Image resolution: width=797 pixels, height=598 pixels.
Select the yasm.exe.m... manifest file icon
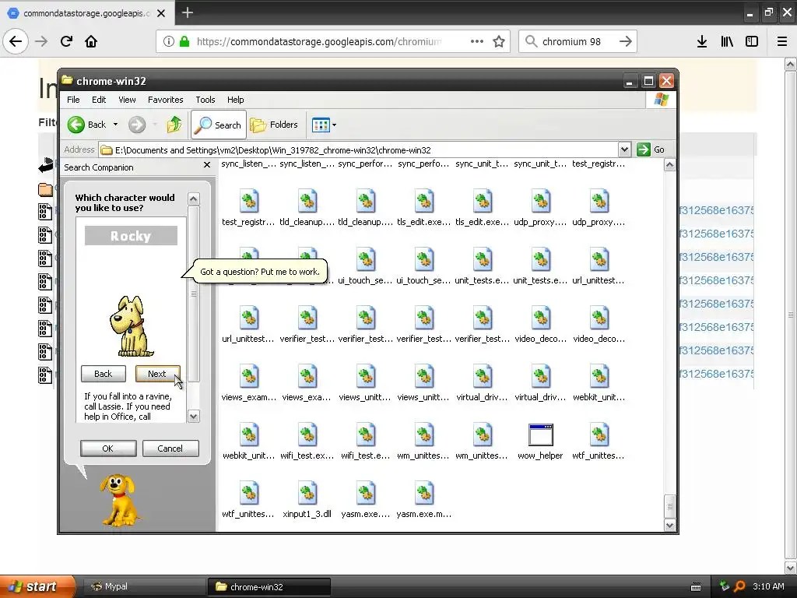[x=424, y=494]
